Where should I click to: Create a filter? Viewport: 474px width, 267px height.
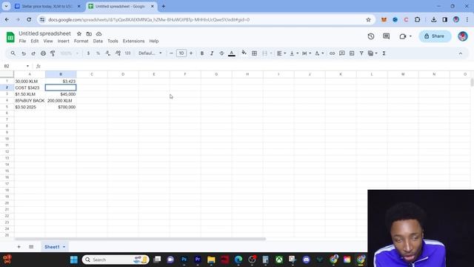(361, 53)
